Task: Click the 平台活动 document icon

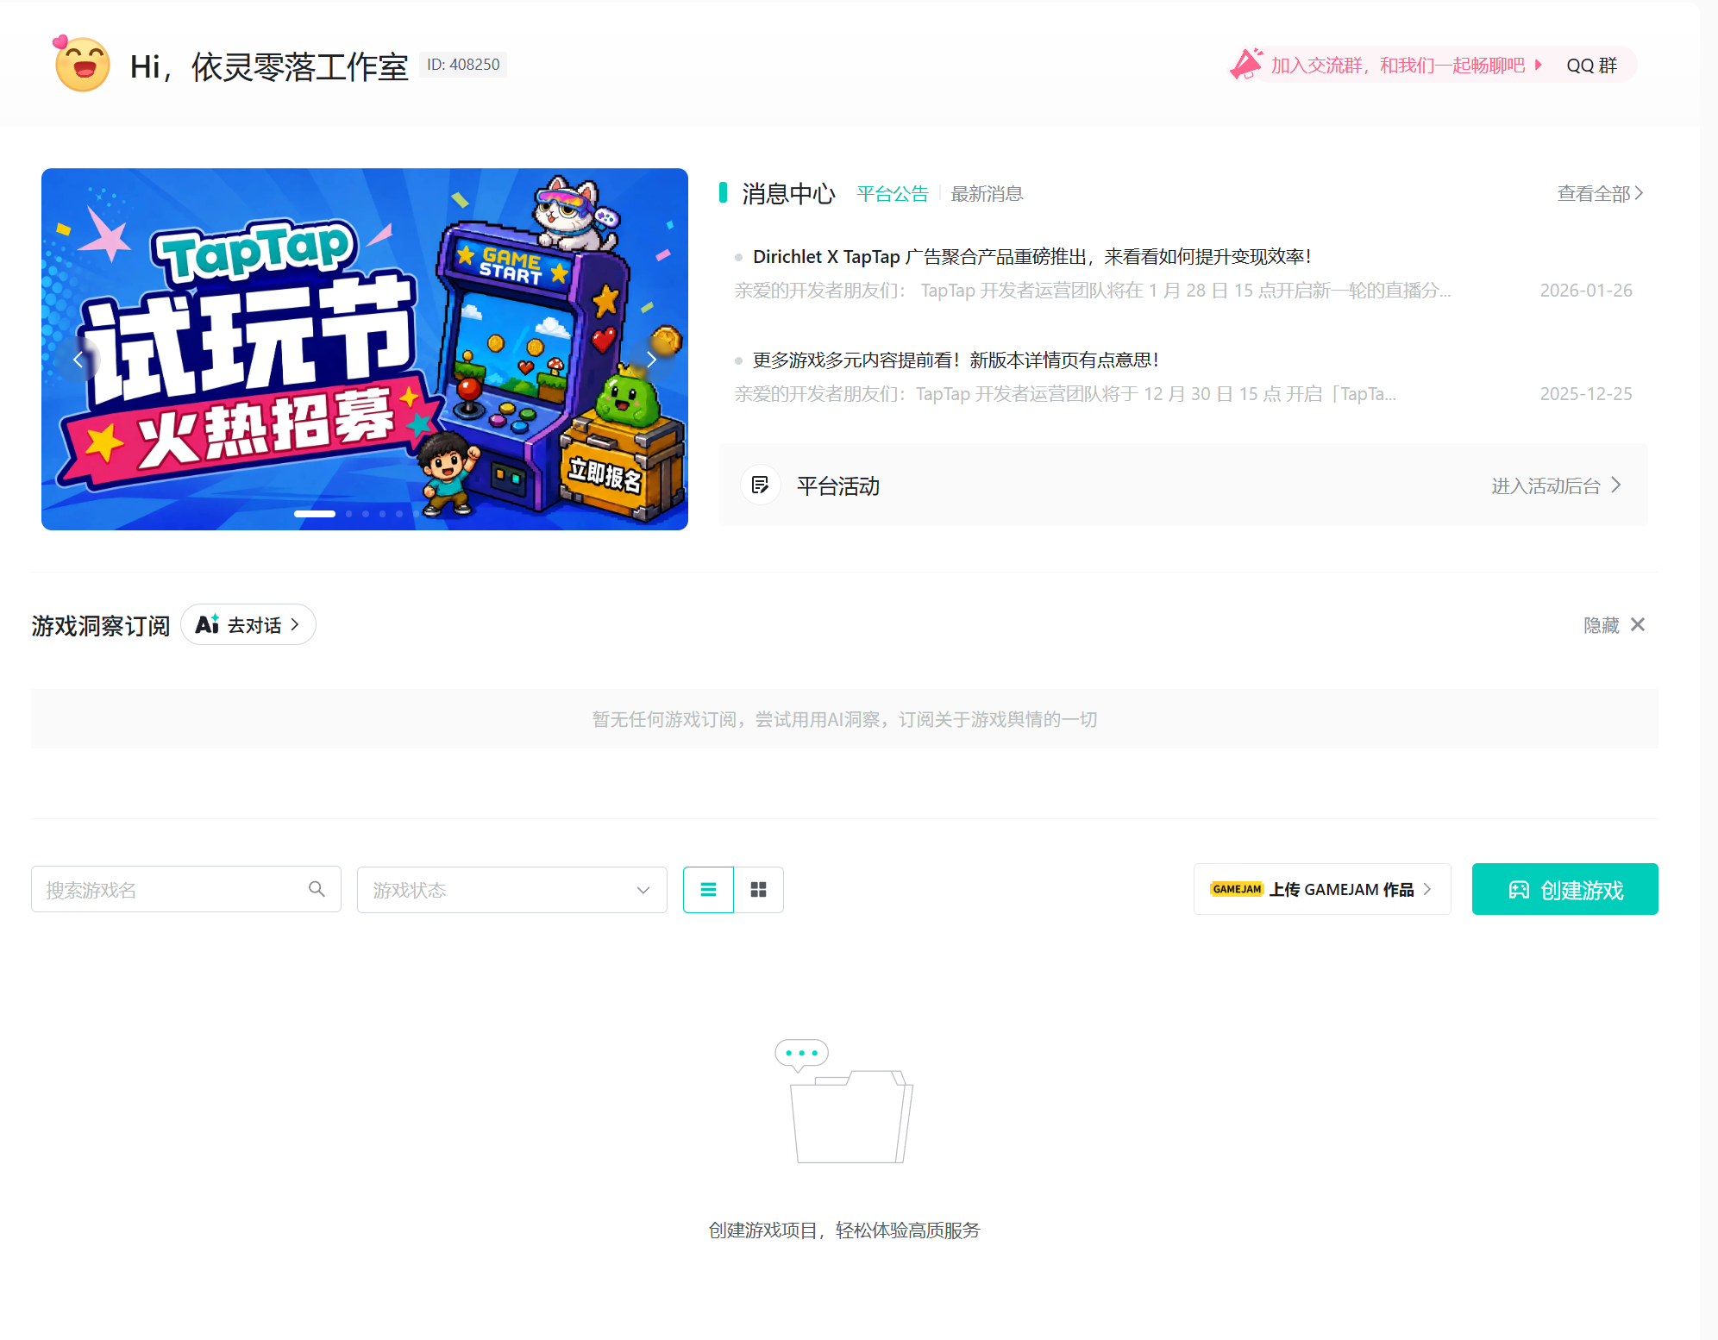Action: pyautogui.click(x=760, y=485)
